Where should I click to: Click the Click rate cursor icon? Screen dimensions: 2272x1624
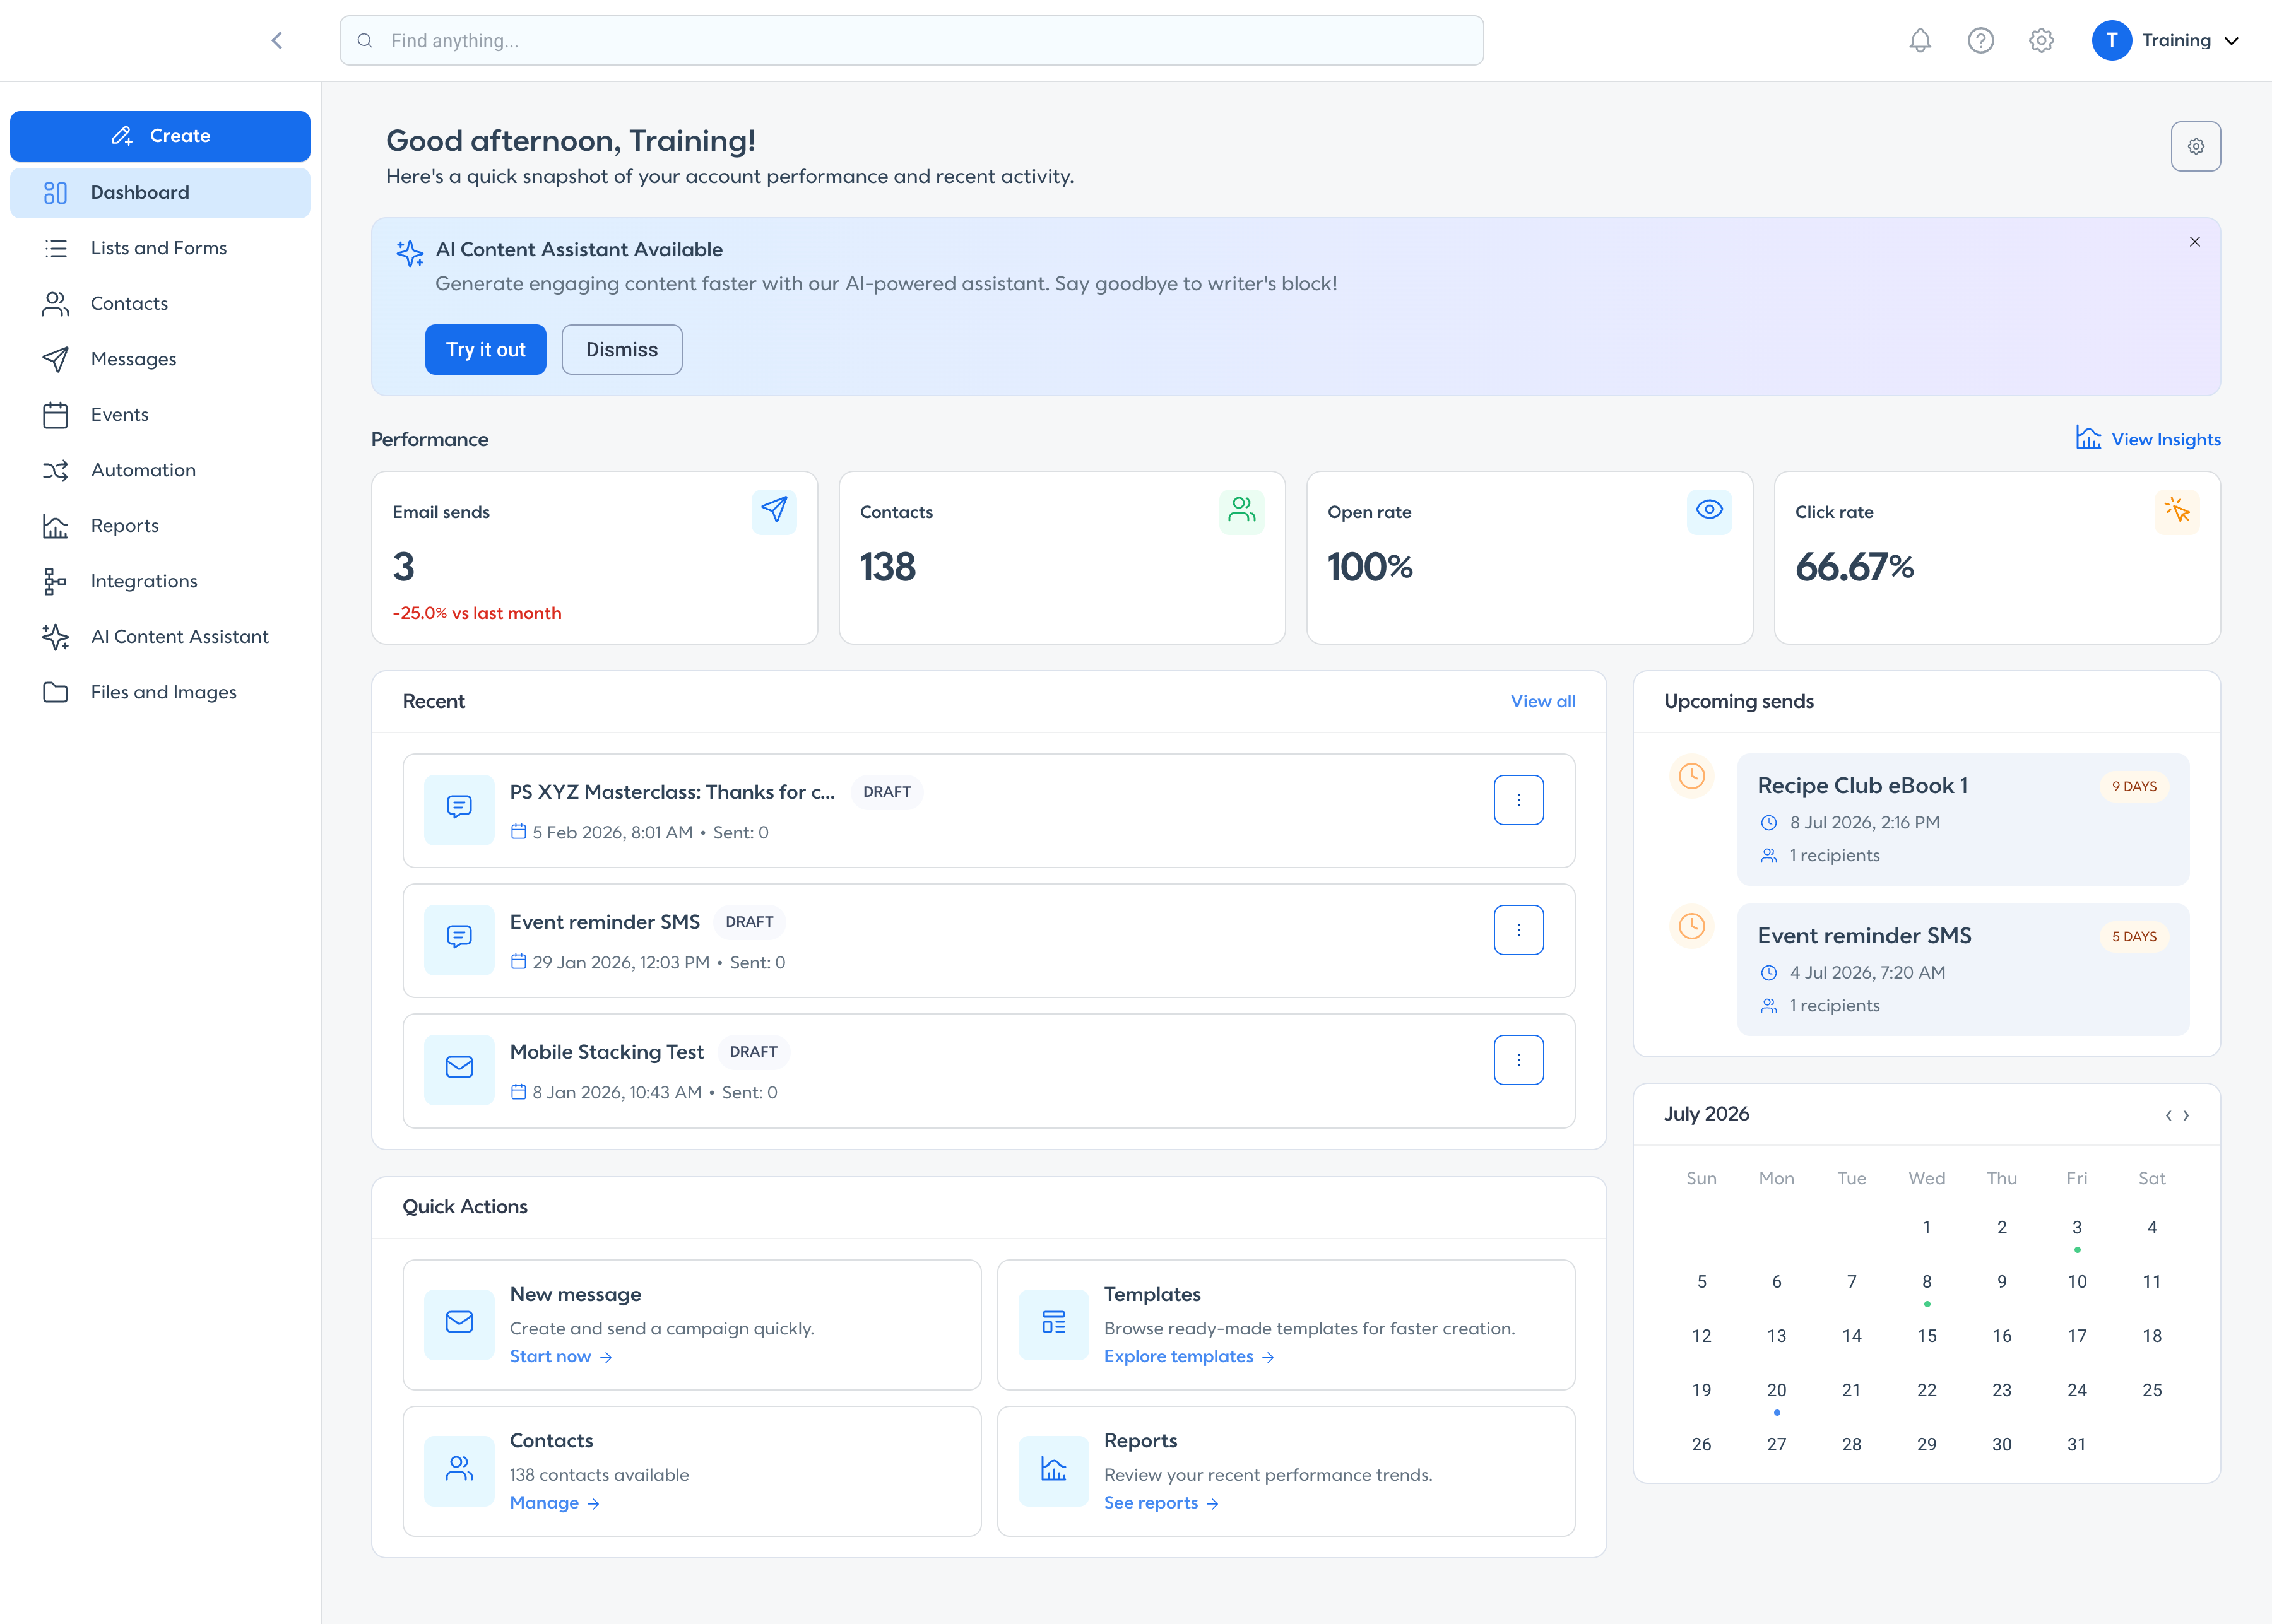[2176, 511]
